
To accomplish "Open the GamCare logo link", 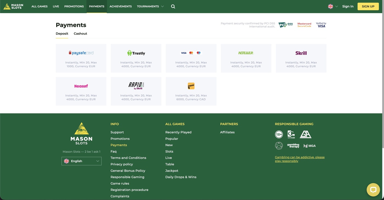I will 291,134.
